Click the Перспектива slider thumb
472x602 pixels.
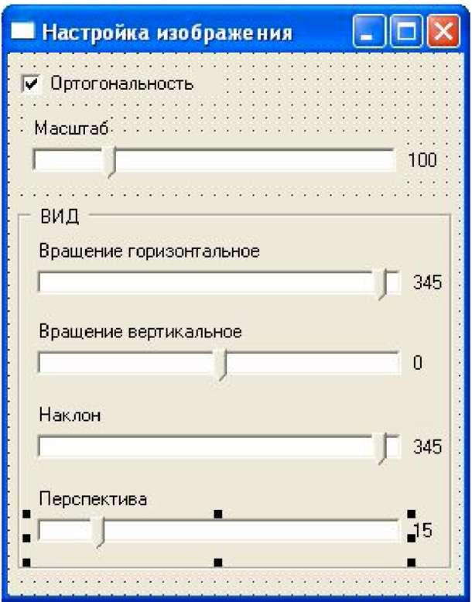pos(97,532)
